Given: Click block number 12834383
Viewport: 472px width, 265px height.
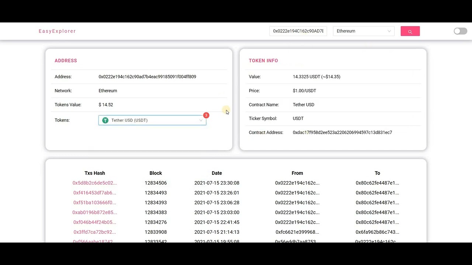Looking at the screenshot, I should pyautogui.click(x=156, y=212).
